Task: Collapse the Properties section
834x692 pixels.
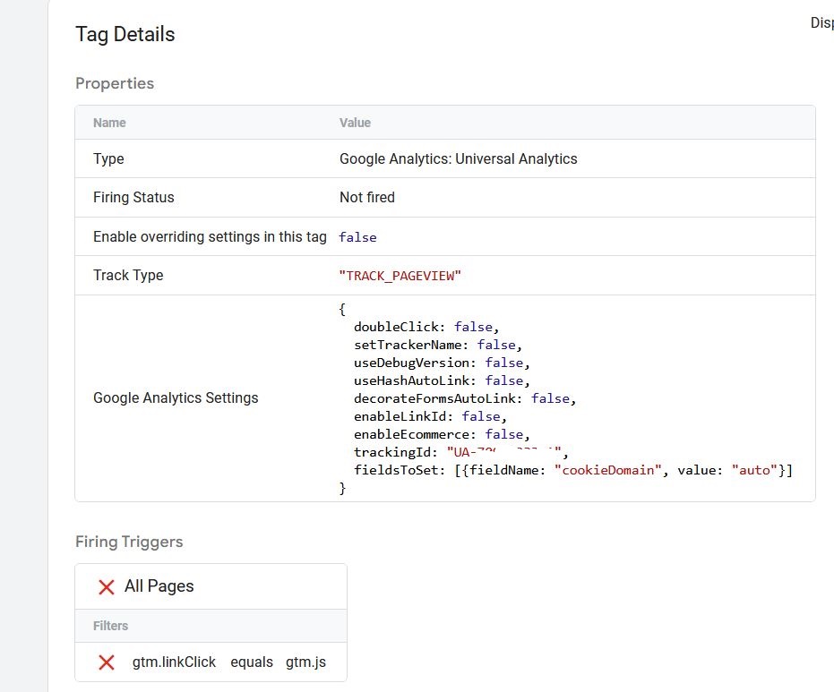Action: tap(115, 83)
